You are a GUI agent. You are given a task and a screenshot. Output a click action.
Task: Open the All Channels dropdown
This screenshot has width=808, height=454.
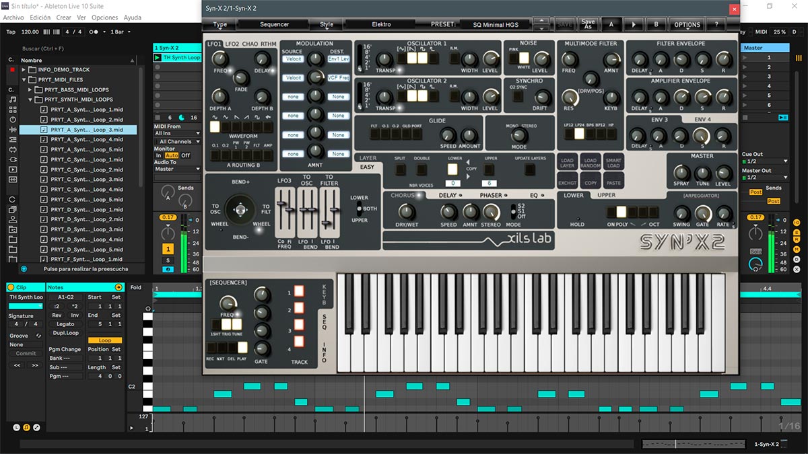coord(178,141)
